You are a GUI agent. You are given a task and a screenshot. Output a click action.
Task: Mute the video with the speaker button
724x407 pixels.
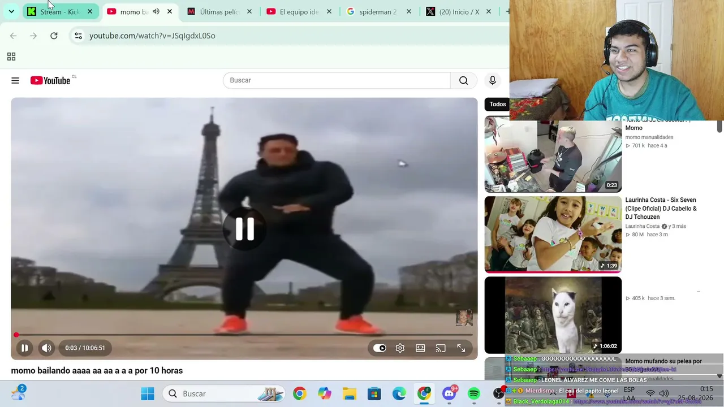(x=46, y=348)
